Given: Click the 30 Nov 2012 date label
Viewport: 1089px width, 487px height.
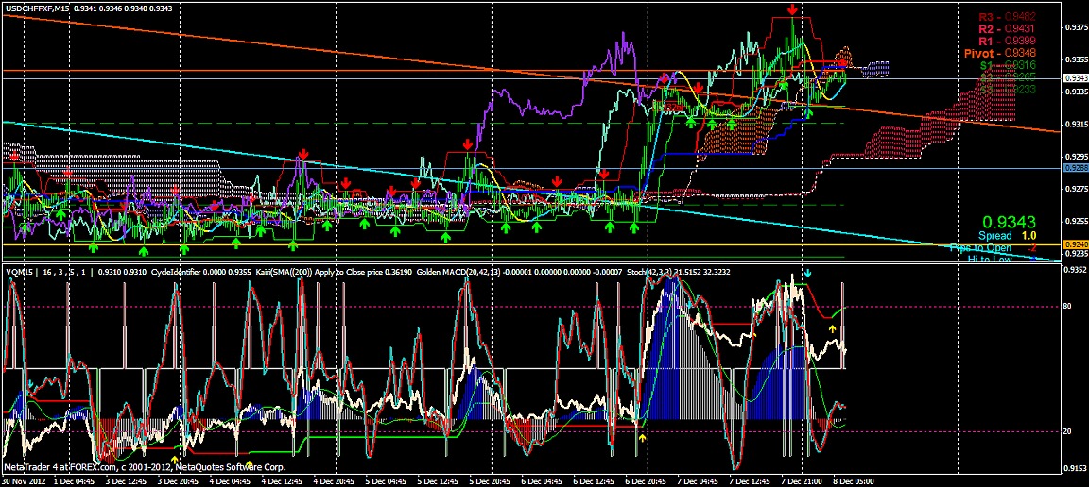Looking at the screenshot, I should pyautogui.click(x=25, y=480).
